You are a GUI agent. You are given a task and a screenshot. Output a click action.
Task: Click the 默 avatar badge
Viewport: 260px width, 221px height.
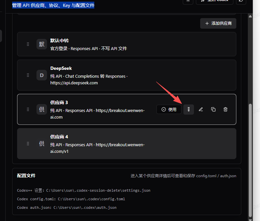pos(42,44)
